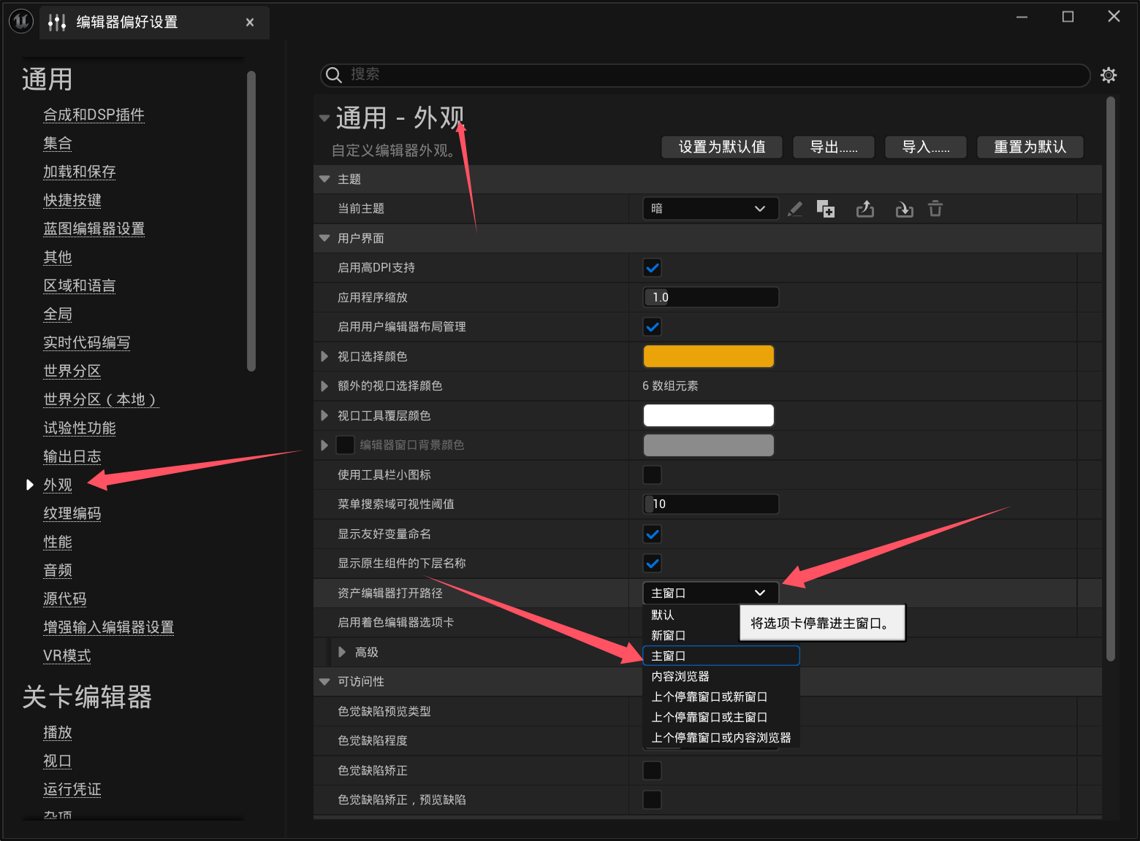Edit the current theme with pencil icon
1140x841 pixels.
(x=795, y=208)
